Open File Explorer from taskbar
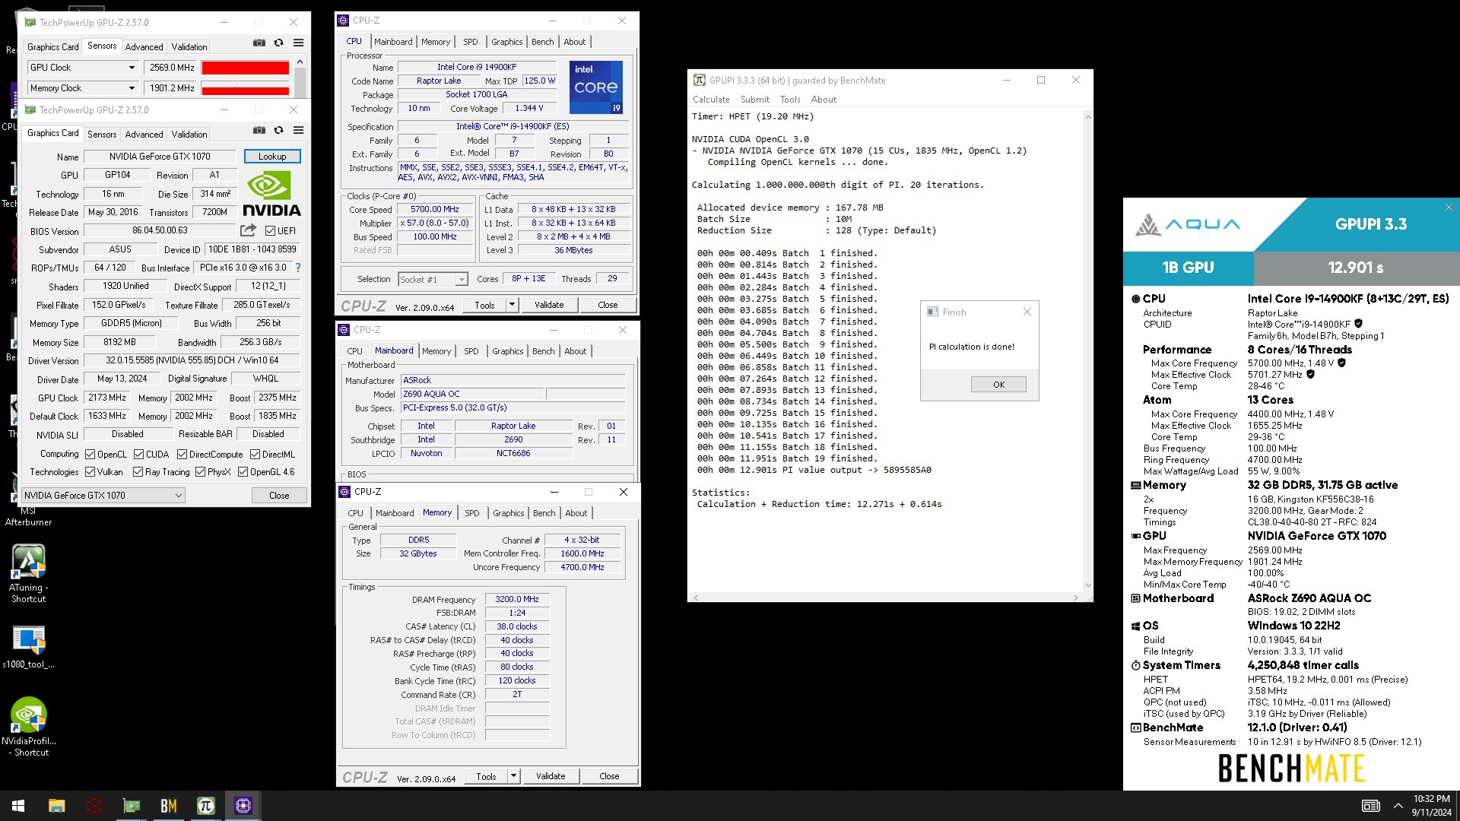This screenshot has width=1460, height=821. pyautogui.click(x=56, y=806)
